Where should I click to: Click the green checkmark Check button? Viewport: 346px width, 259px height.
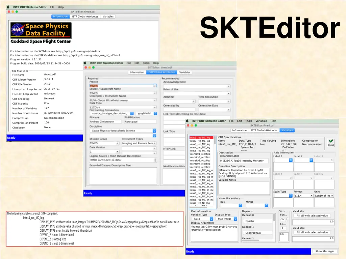pyautogui.click(x=331, y=142)
